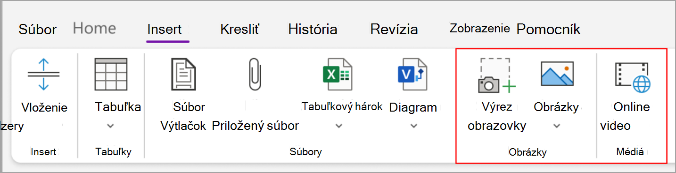
Task: Click the Tabuľky group label
Action: (113, 152)
